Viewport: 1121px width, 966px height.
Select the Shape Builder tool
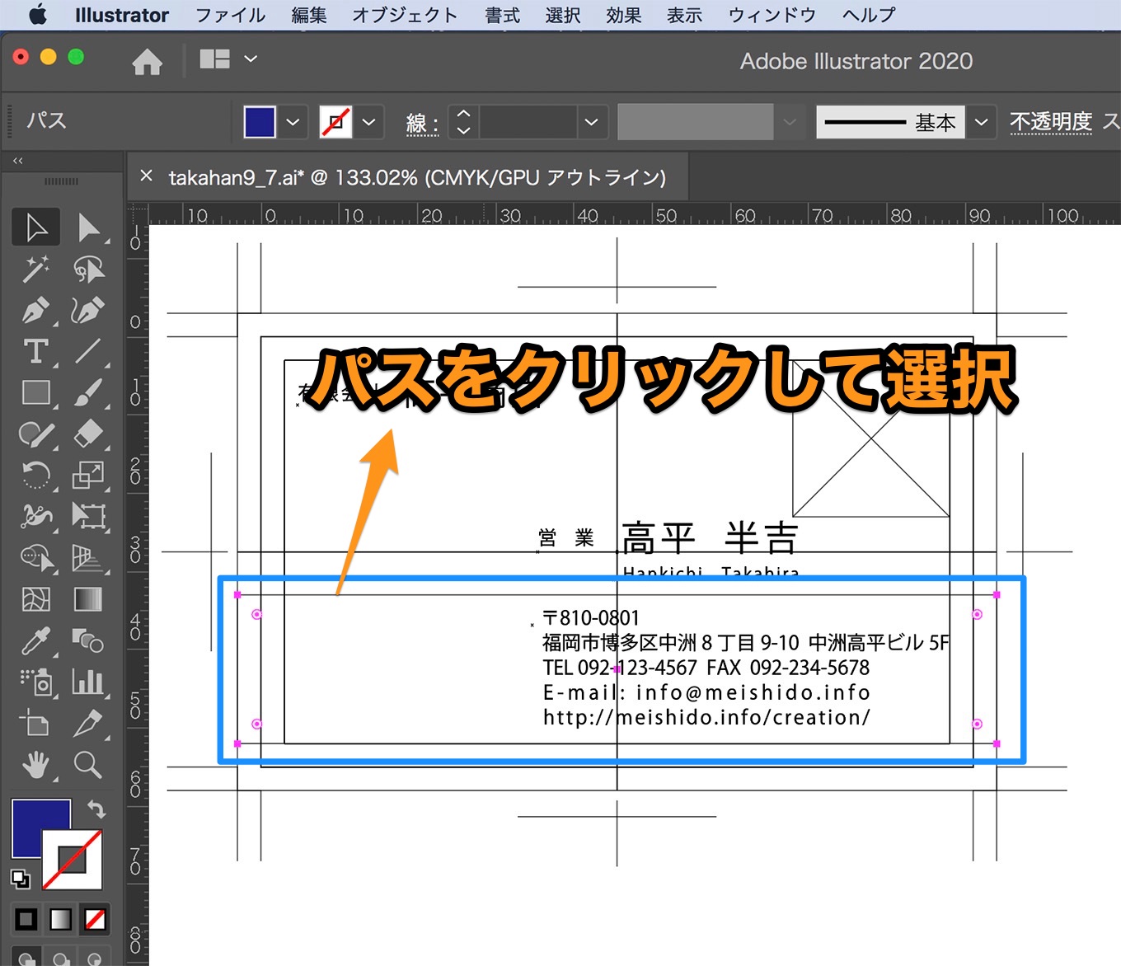click(36, 558)
